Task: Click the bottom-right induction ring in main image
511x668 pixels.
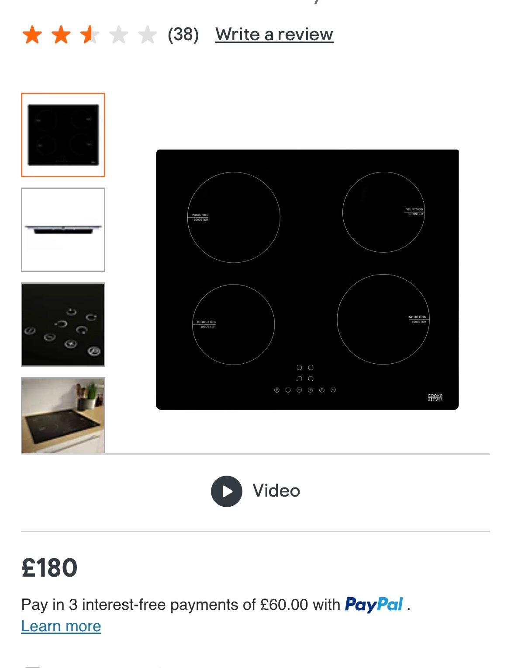Action: [x=383, y=320]
